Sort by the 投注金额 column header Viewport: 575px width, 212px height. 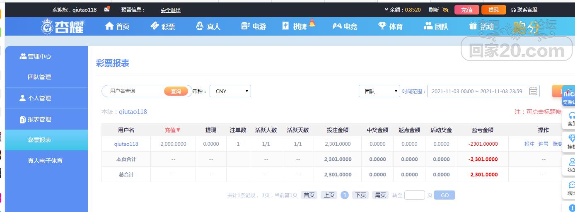point(338,130)
